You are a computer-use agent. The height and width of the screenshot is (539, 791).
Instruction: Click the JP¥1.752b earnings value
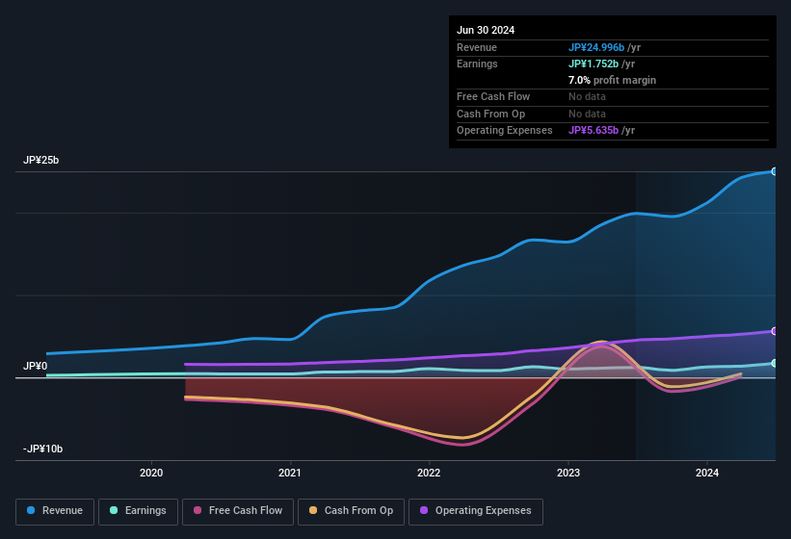click(593, 64)
